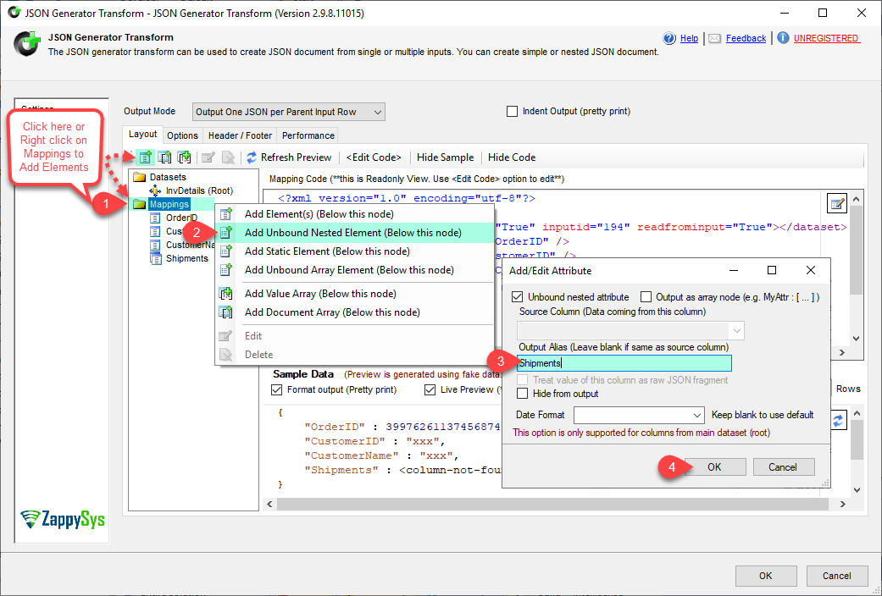Click the sample data refresh icon
882x596 pixels.
tap(838, 420)
